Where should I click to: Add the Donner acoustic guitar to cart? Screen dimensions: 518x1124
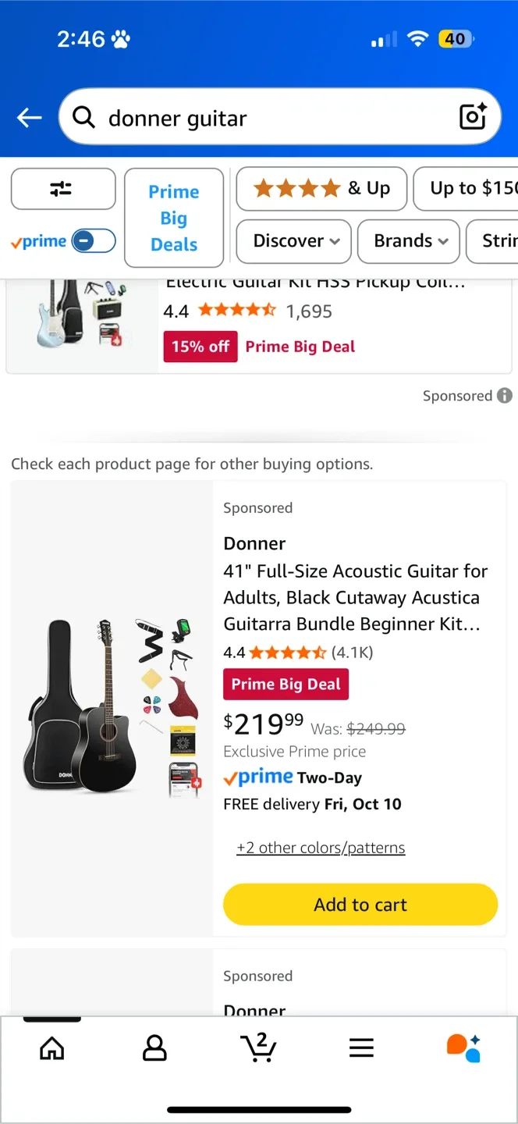[x=360, y=904]
